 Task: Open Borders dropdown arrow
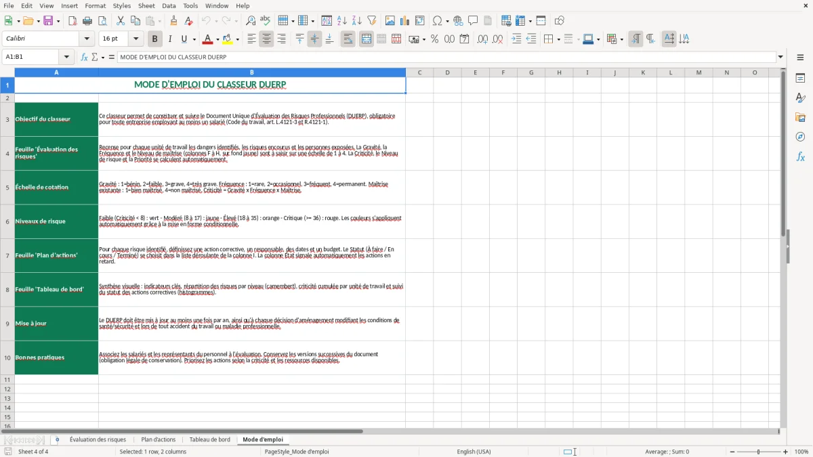pos(558,39)
